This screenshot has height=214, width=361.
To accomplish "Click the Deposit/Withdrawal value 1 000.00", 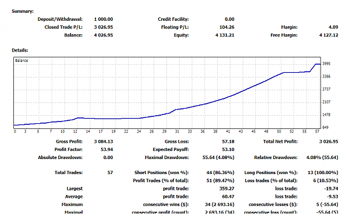I will pyautogui.click(x=103, y=19).
